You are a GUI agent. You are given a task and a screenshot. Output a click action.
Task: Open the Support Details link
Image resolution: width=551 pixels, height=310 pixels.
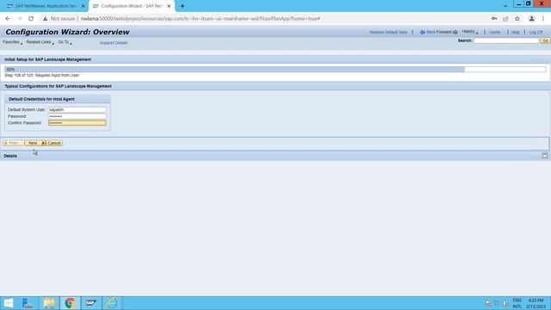click(114, 43)
